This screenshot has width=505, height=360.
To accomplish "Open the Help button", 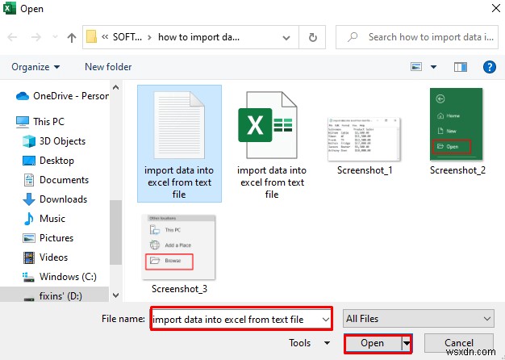I will coord(489,67).
